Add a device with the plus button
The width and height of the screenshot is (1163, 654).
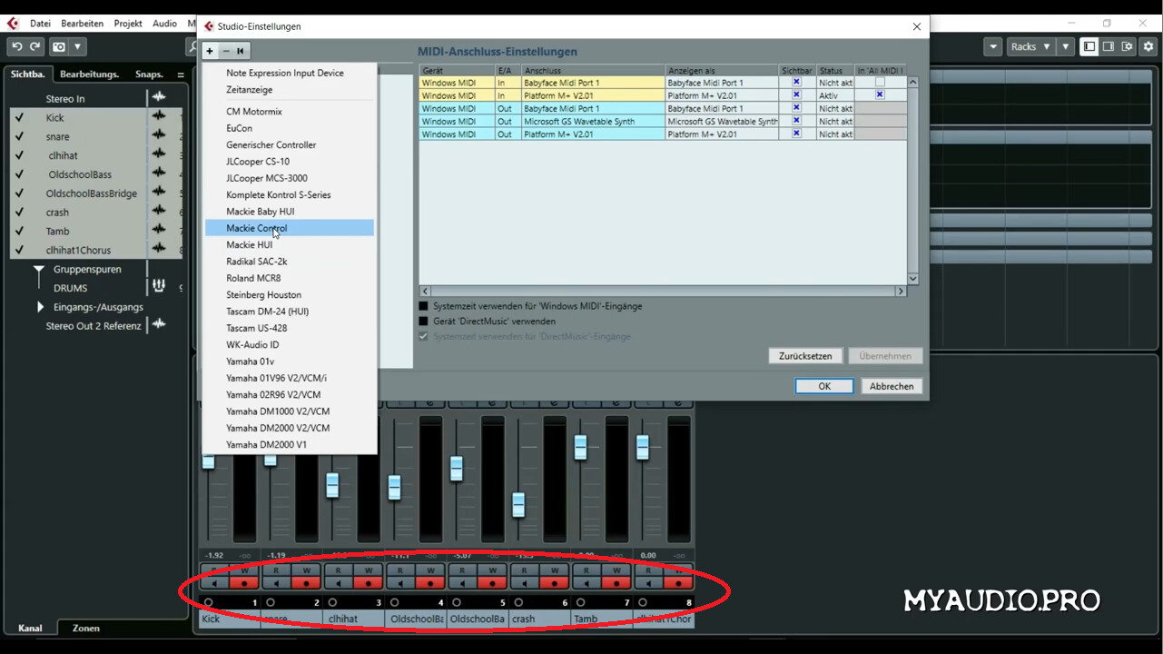(x=210, y=51)
